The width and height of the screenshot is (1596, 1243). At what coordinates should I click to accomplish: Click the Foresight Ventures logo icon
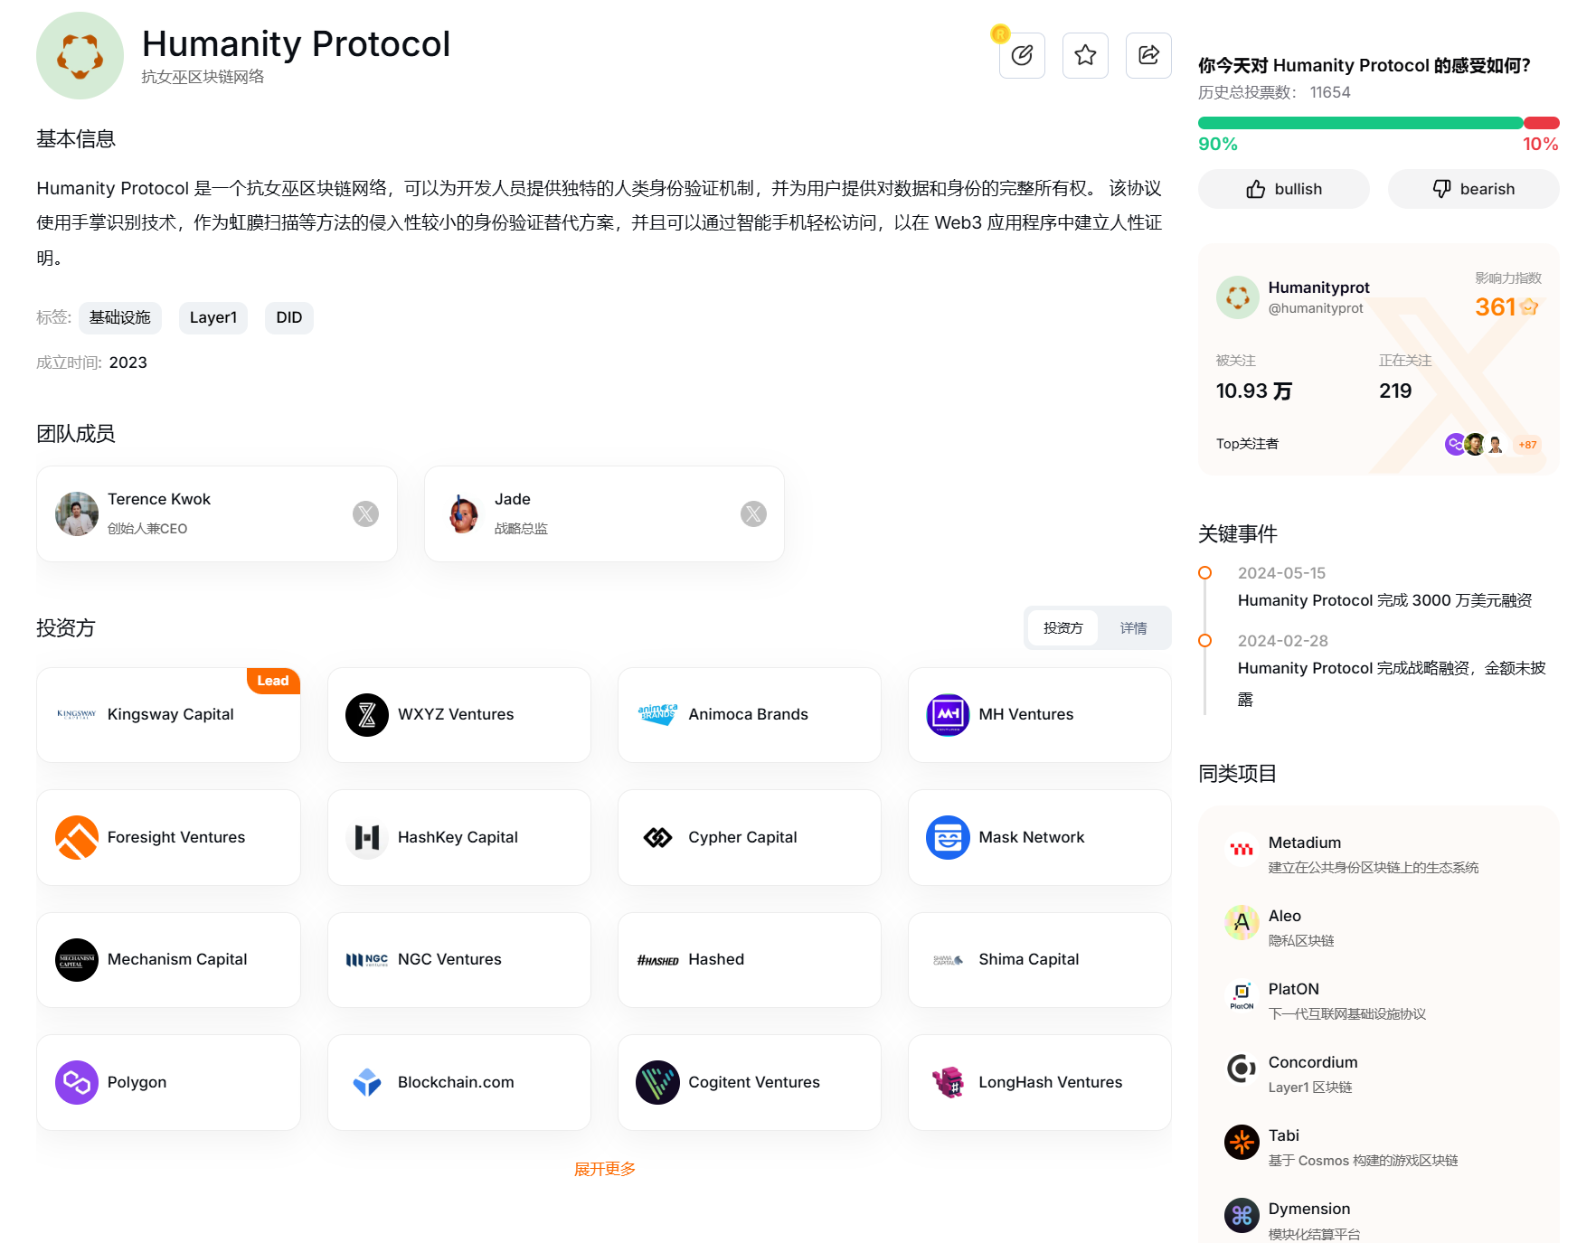[x=77, y=837]
